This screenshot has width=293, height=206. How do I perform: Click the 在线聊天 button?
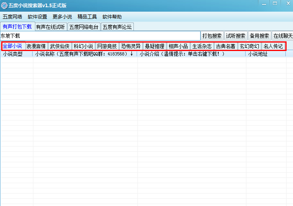point(283,36)
